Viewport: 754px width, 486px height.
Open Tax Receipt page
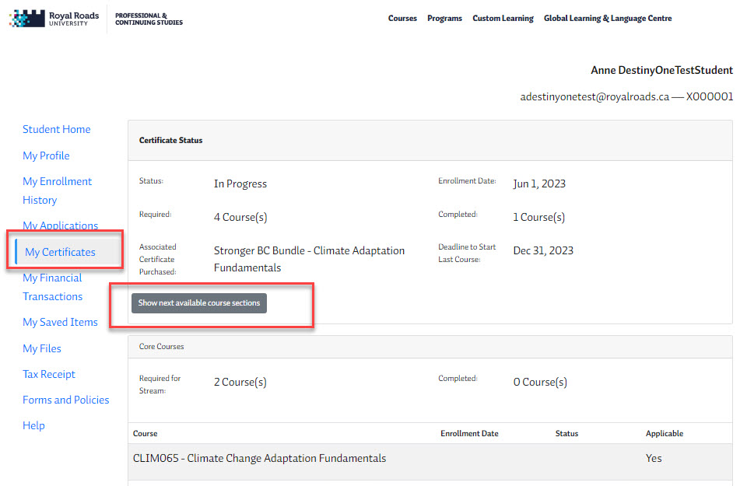(49, 374)
